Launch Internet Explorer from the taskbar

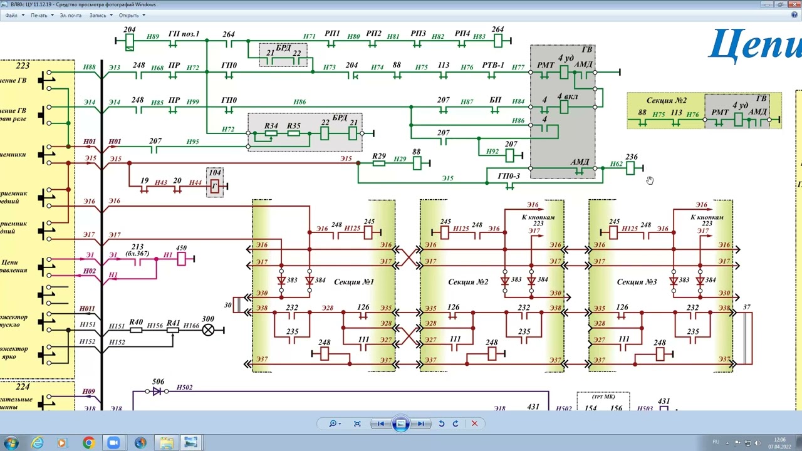38,443
